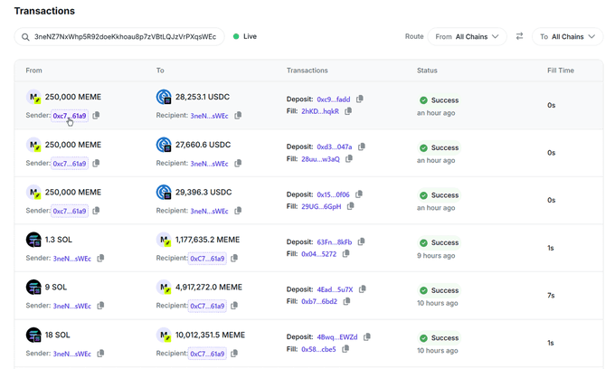The height and width of the screenshot is (369, 615).
Task: Copy fill hash 0x04...5272
Action: pos(345,254)
